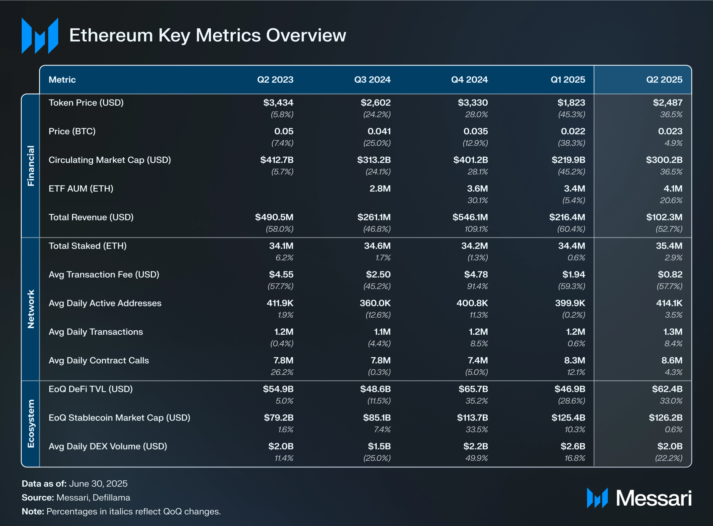This screenshot has height=526, width=713.
Task: Click the Q1 2025 token price $1,823
Action: pos(571,102)
